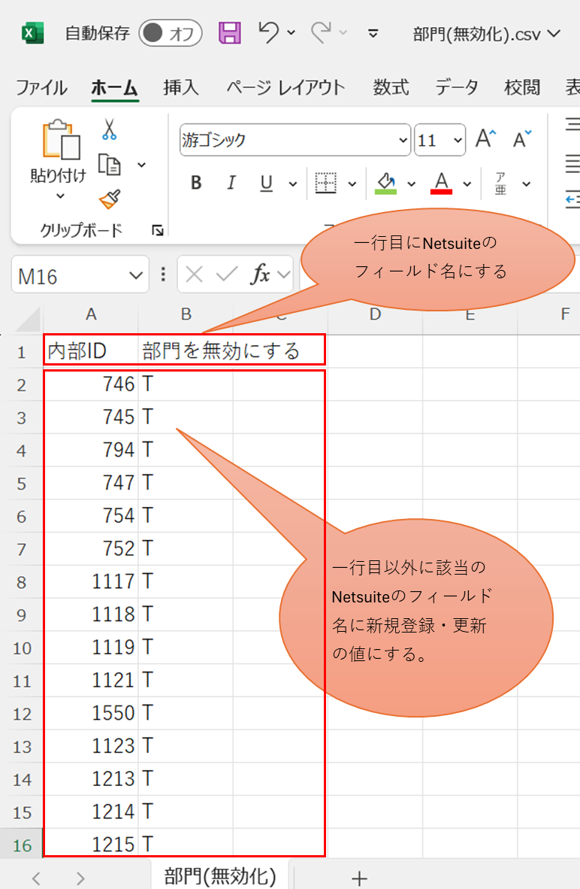Screen dimensions: 580x889
Task: Increase font size with the larger A icon
Action: 485,139
